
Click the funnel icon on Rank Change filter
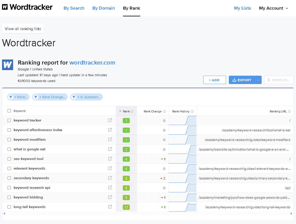(x=36, y=97)
